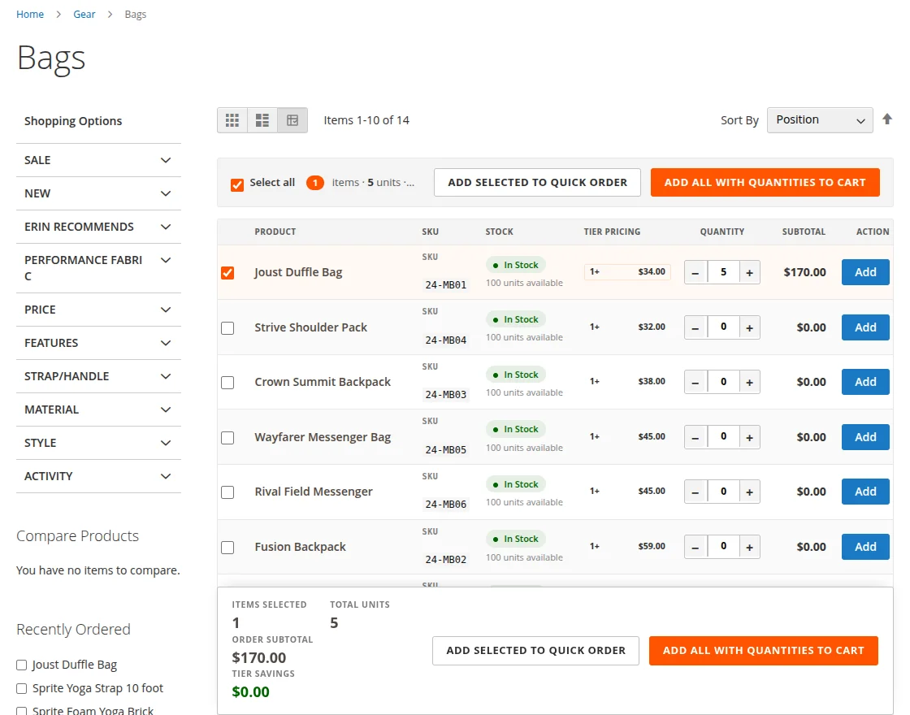Image resolution: width=910 pixels, height=715 pixels.
Task: Toggle the Select all checkbox
Action: point(236,184)
